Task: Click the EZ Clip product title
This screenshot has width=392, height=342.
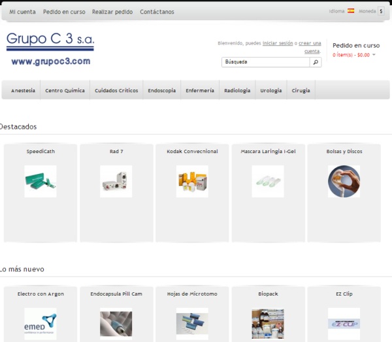Action: click(344, 294)
